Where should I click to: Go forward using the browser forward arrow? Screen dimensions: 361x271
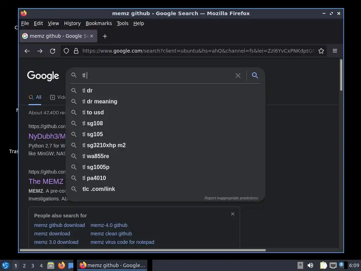[40, 51]
